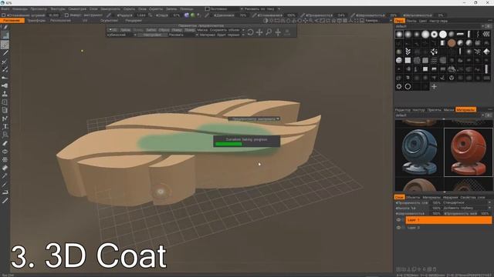Switch to the UV room tab
Screen dimensions: 494x277
pos(85,21)
